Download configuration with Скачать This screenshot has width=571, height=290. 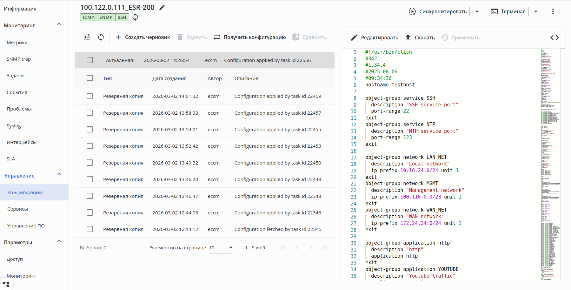(x=420, y=37)
